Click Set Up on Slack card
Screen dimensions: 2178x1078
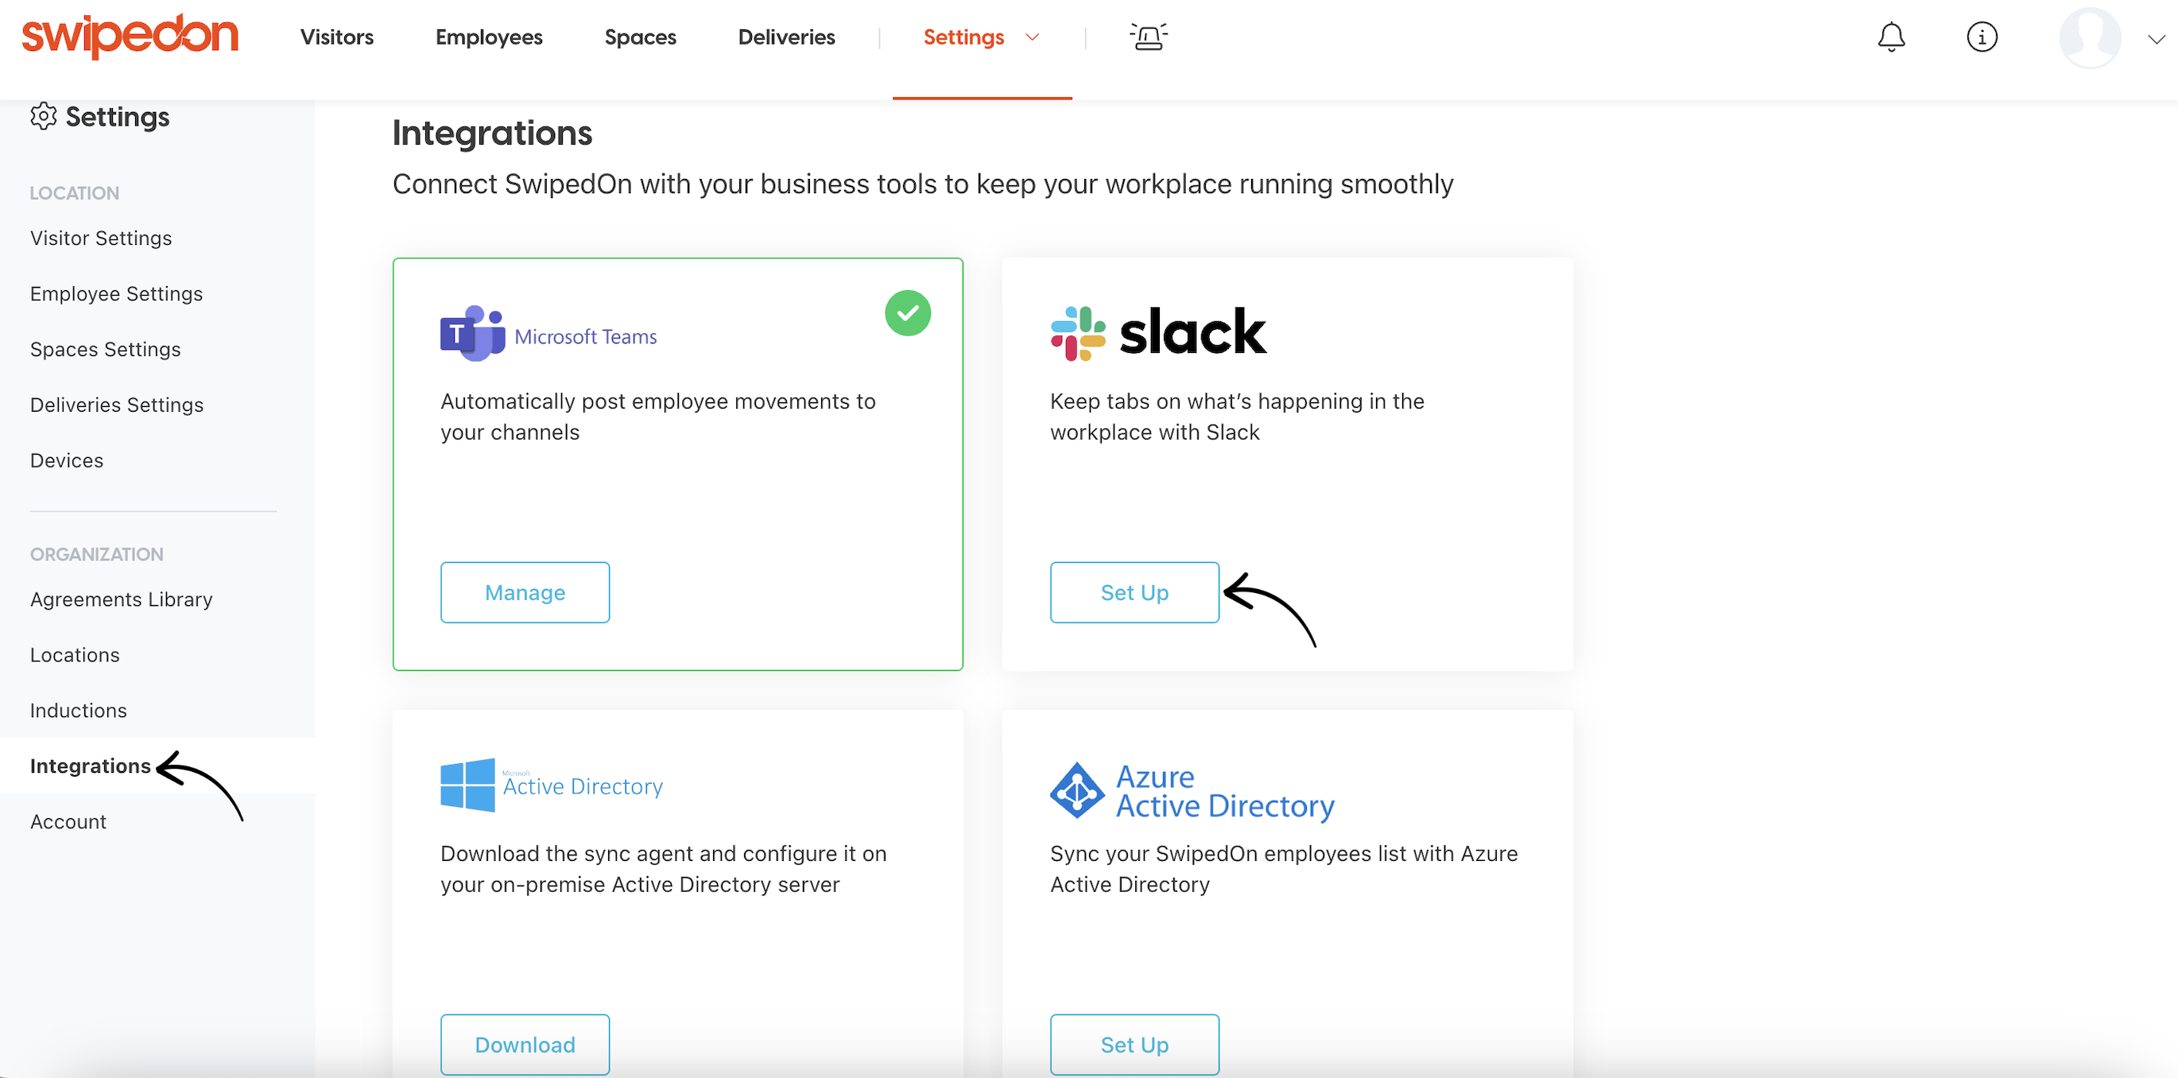pos(1134,593)
